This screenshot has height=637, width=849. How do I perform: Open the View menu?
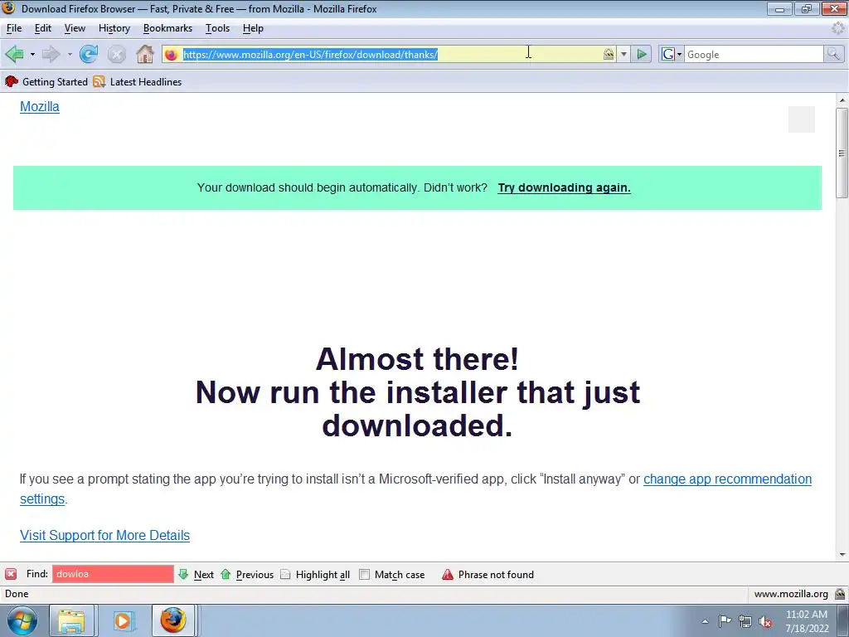[75, 28]
